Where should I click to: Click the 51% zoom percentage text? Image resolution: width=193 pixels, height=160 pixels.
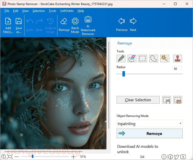(x=83, y=157)
